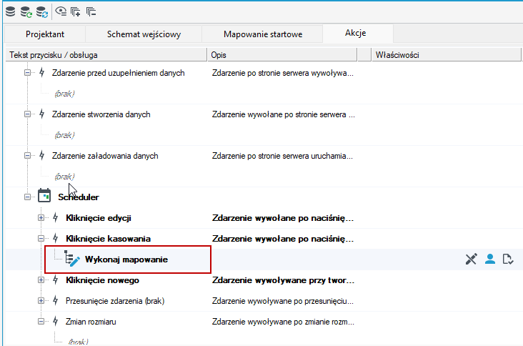Select the 'Wykonaj mapowanie' action

coord(126,259)
